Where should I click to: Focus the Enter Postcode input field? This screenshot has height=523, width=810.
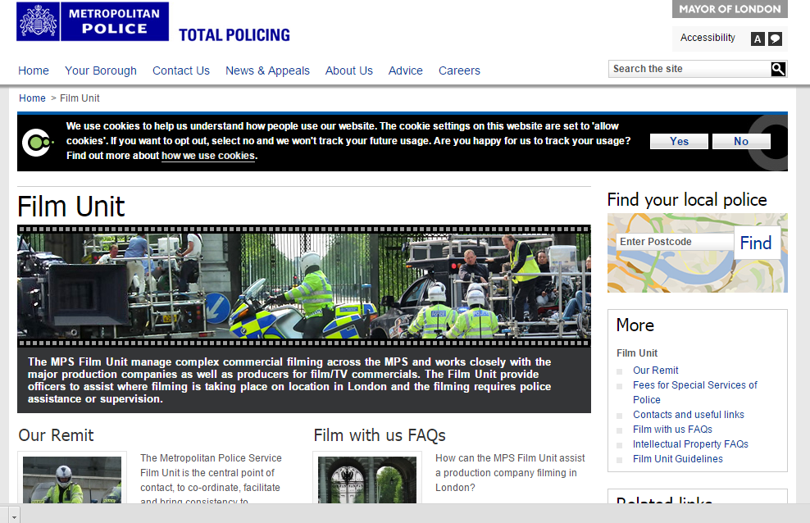(x=674, y=242)
